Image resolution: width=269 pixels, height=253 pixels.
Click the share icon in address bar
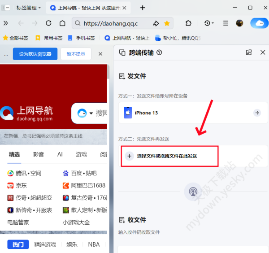[x=156, y=23]
